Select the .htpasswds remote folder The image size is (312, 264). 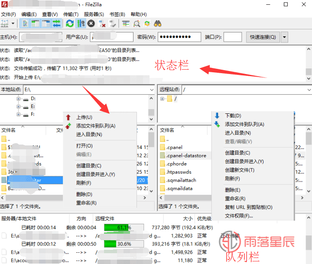(x=179, y=172)
